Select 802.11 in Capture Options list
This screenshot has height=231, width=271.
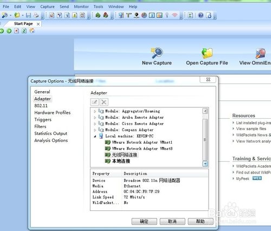click(x=41, y=106)
